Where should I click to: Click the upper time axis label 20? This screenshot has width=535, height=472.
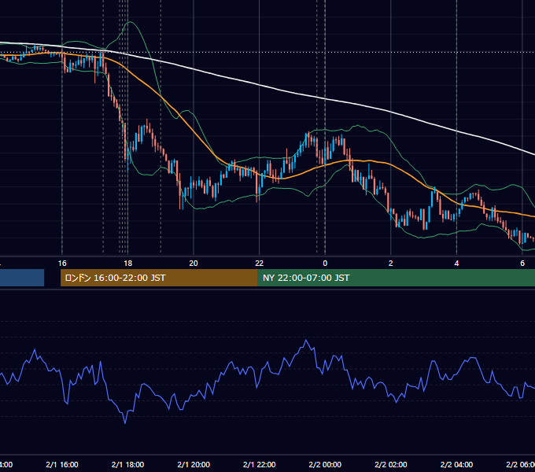click(194, 264)
